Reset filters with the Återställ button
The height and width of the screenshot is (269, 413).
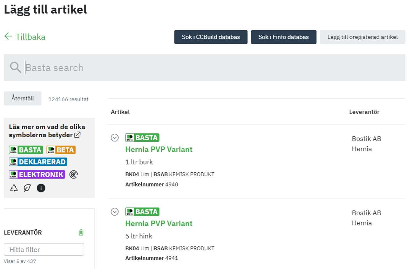point(23,98)
